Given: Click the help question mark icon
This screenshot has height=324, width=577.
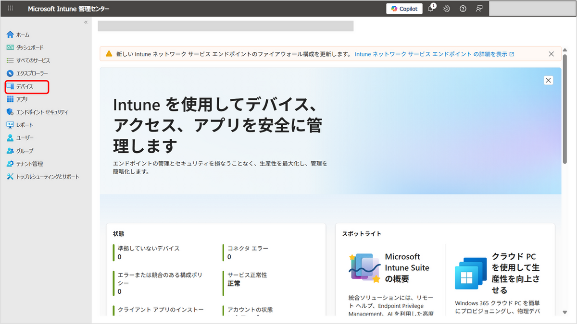Looking at the screenshot, I should click(x=463, y=9).
